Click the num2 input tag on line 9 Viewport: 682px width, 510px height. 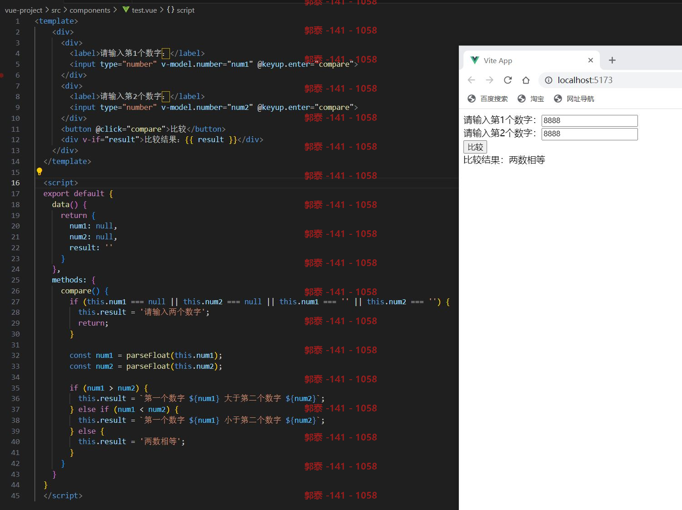click(214, 107)
